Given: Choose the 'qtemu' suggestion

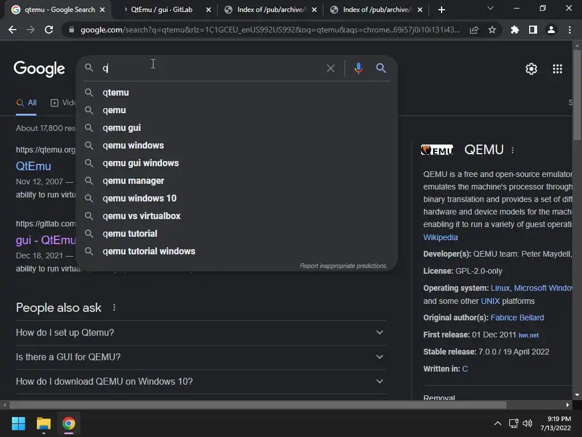Looking at the screenshot, I should pos(237,93).
